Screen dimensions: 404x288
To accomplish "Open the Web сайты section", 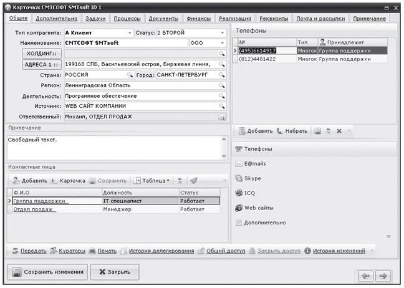I will 258,208.
